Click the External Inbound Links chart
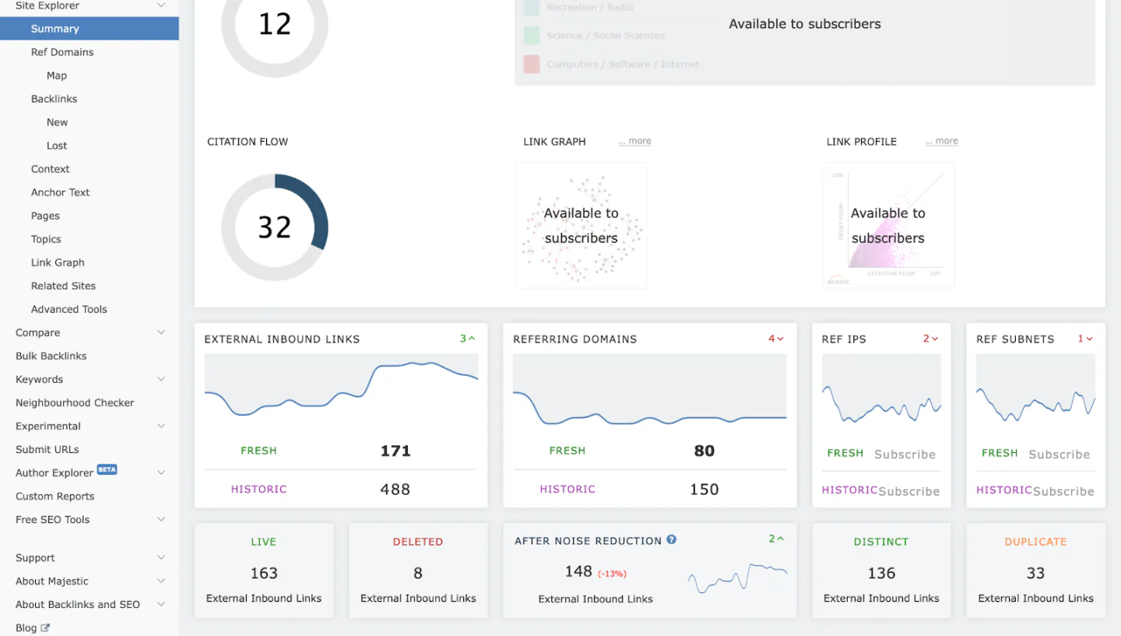 click(x=342, y=390)
